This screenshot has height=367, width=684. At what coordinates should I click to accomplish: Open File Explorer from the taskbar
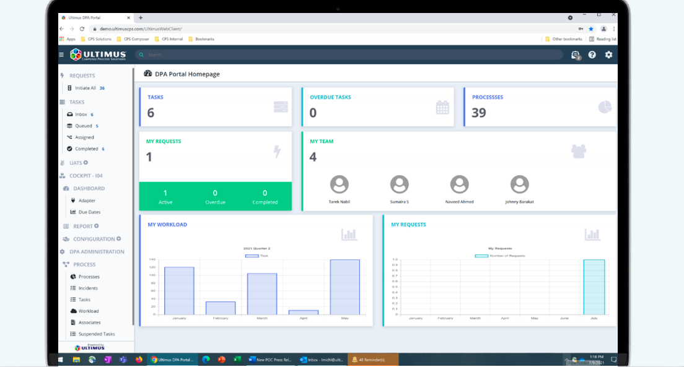[76, 360]
